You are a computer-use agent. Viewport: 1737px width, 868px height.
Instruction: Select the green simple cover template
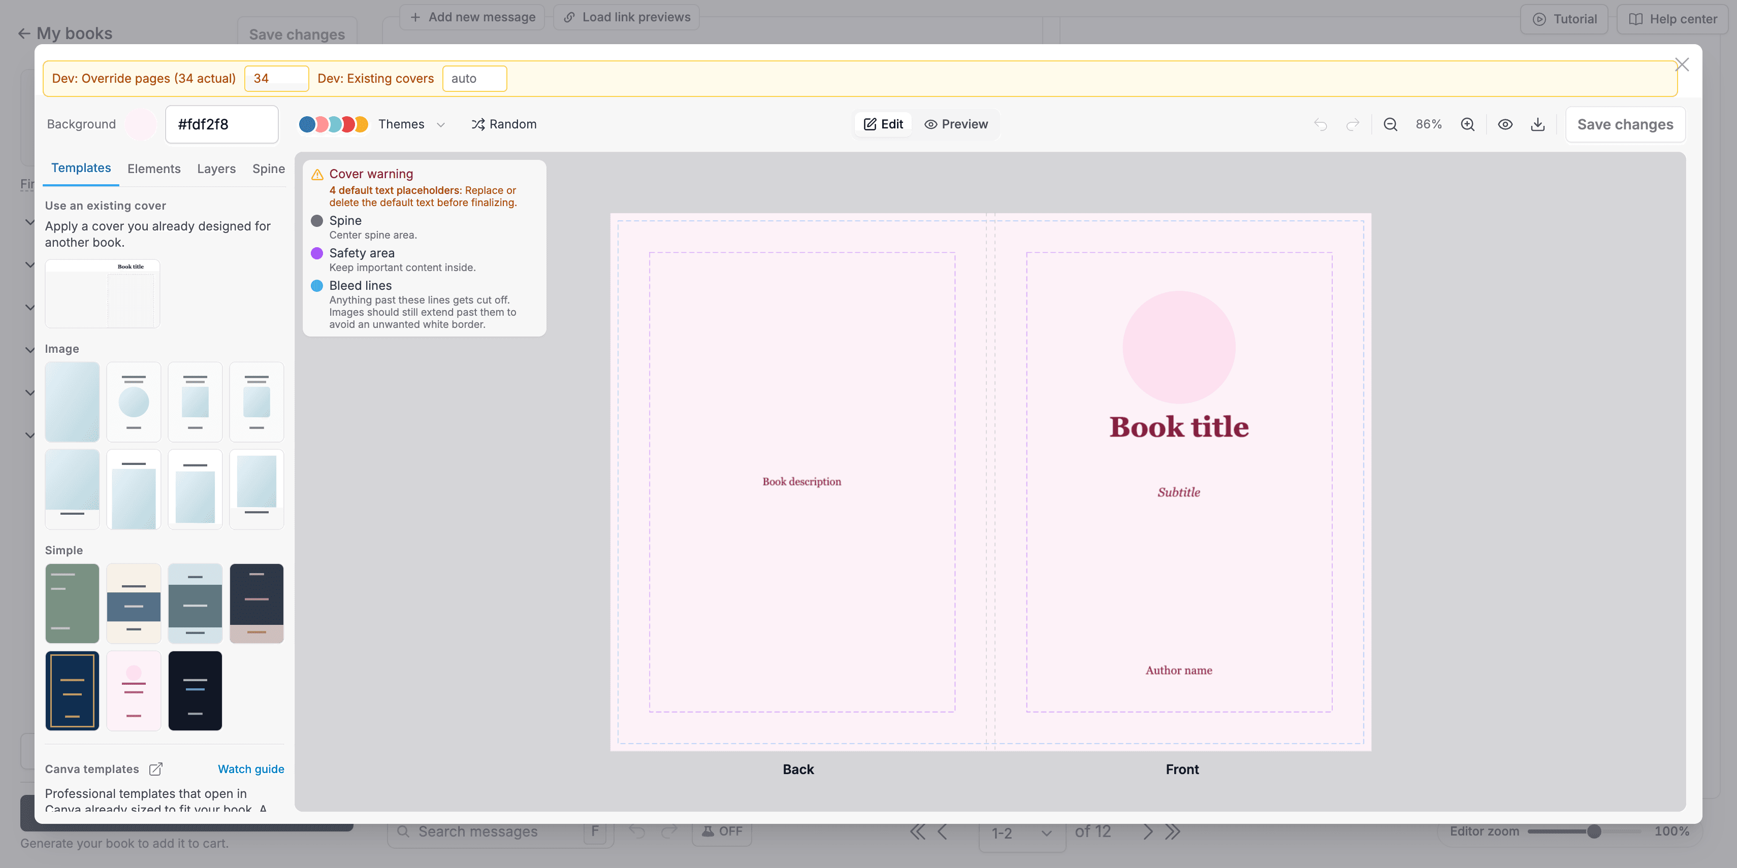coord(72,604)
